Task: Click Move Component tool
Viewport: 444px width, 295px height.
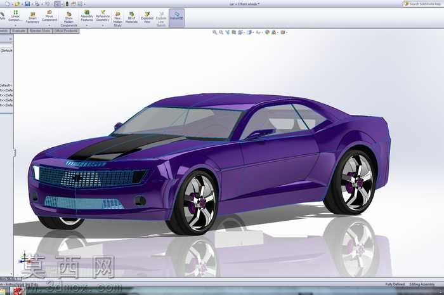Action: point(49,16)
